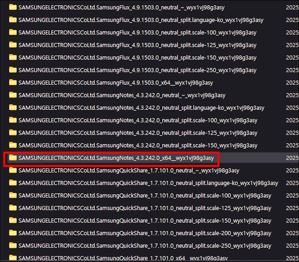Screen dimensions: 299x262
Task: Click folder icon of SamsungFlux scale-150 row
Action: [x=13, y=57]
